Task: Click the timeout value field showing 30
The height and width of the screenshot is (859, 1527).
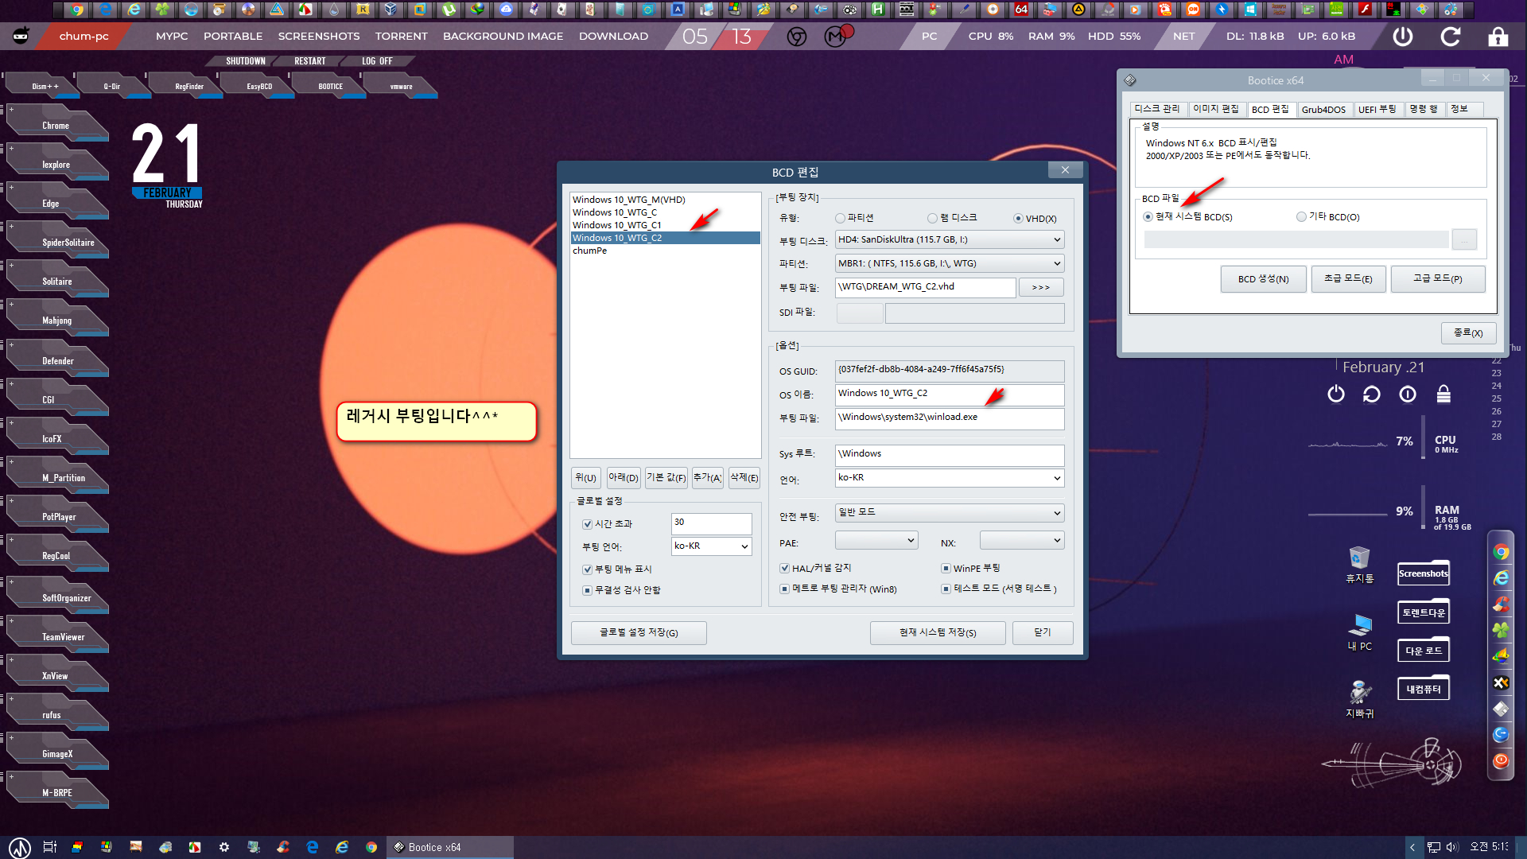Action: pyautogui.click(x=711, y=523)
